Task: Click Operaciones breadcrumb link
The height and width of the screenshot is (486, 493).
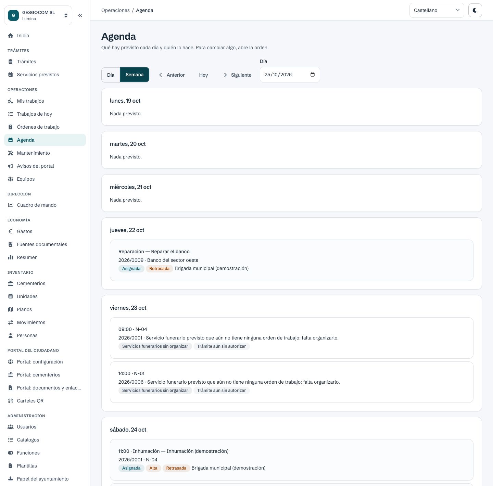Action: coord(115,10)
